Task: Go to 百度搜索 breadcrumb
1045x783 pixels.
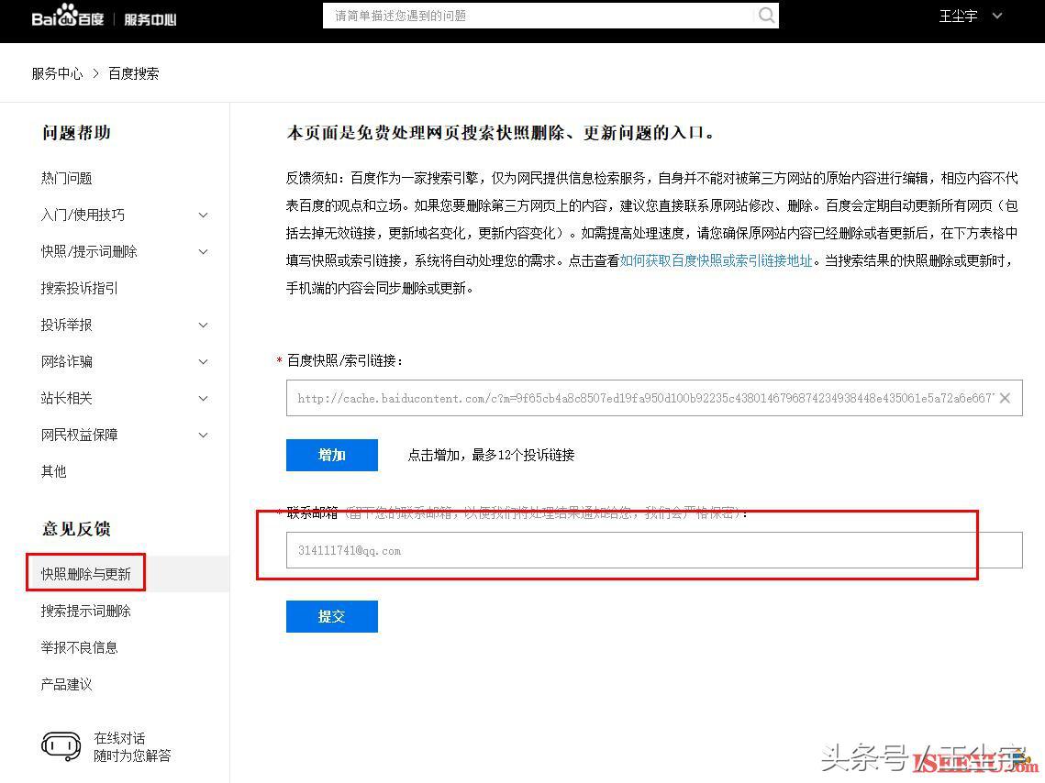Action: tap(134, 73)
